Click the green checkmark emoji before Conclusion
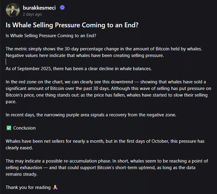 pyautogui.click(x=8, y=128)
